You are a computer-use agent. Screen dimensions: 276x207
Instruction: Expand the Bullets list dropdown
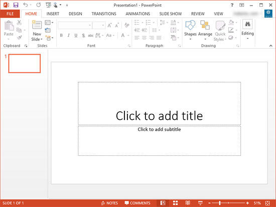pos(143,23)
